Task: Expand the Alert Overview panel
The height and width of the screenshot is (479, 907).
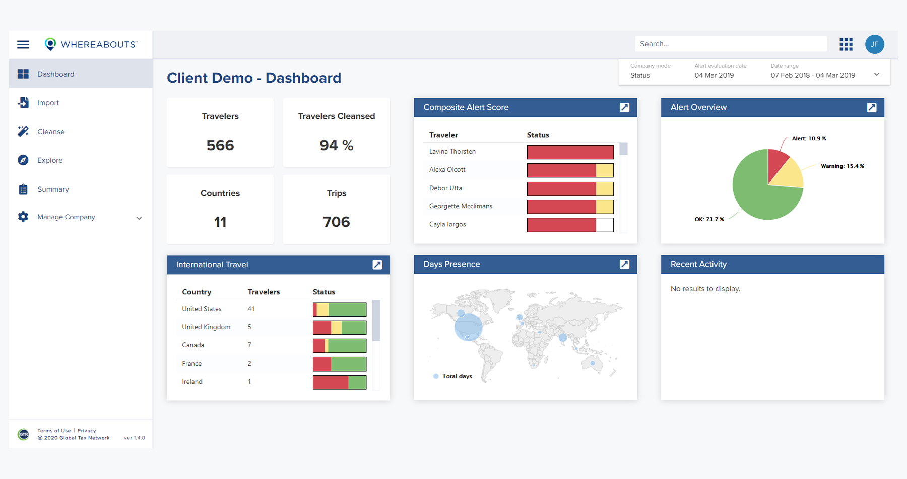Action: [871, 107]
